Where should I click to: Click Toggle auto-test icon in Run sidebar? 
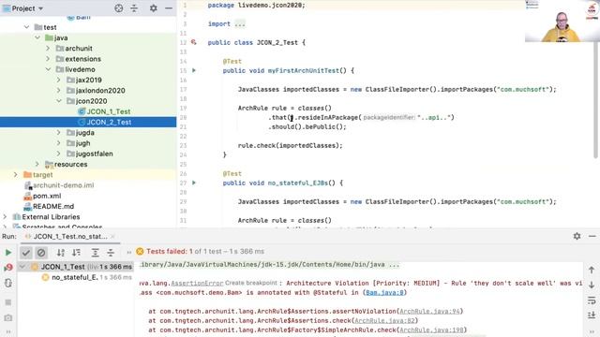pyautogui.click(x=8, y=283)
